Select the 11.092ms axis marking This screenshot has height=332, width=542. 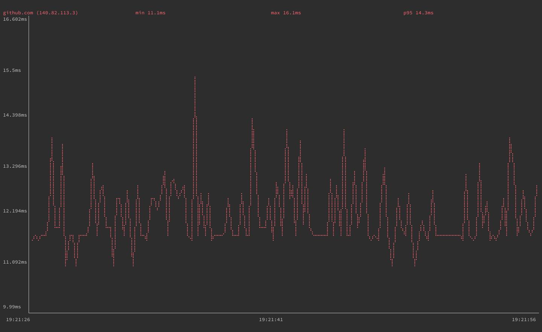coord(14,262)
